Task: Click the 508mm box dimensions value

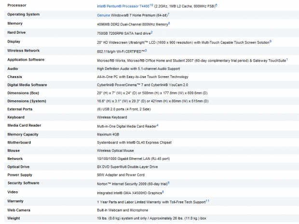Action: click(x=152, y=93)
